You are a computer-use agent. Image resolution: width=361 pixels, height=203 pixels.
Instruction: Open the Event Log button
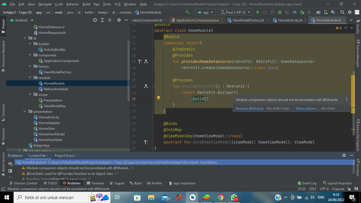(x=307, y=183)
